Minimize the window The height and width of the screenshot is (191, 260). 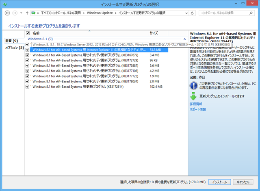[236, 3]
